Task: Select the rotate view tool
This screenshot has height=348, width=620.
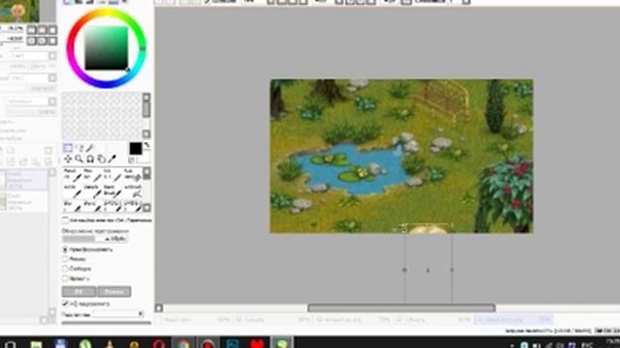Action: 90,159
